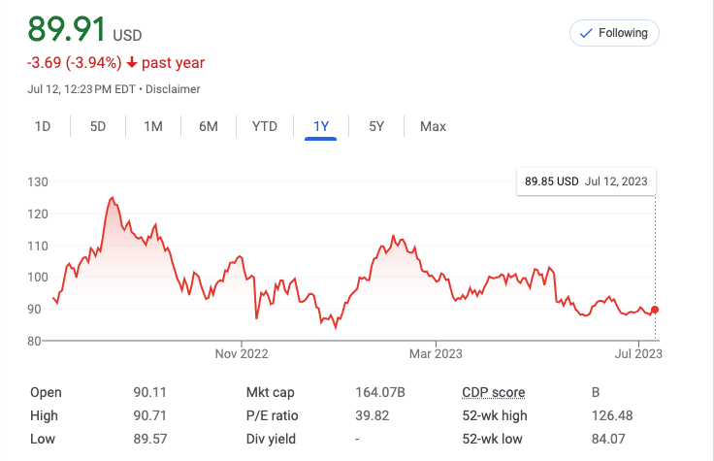Image resolution: width=714 pixels, height=461 pixels.
Task: Select the Max time range tab
Action: pyautogui.click(x=433, y=126)
